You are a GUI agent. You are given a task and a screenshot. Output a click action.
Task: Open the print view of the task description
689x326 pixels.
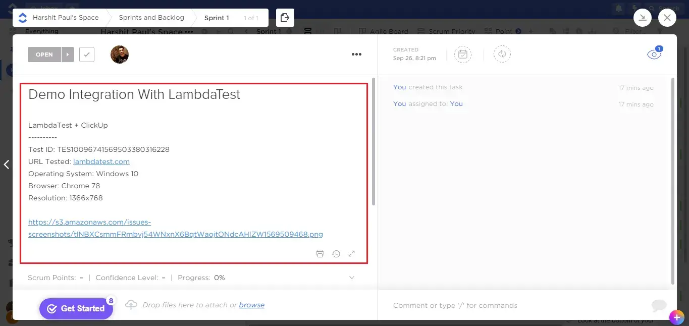click(320, 253)
